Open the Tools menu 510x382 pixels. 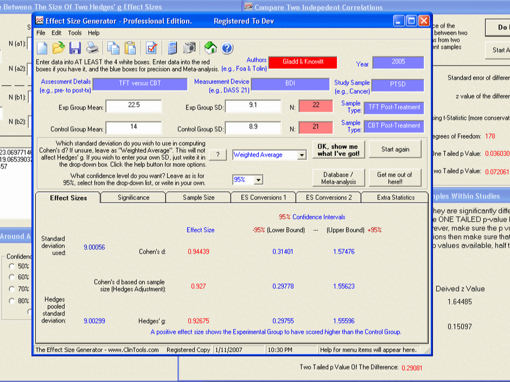coord(75,33)
